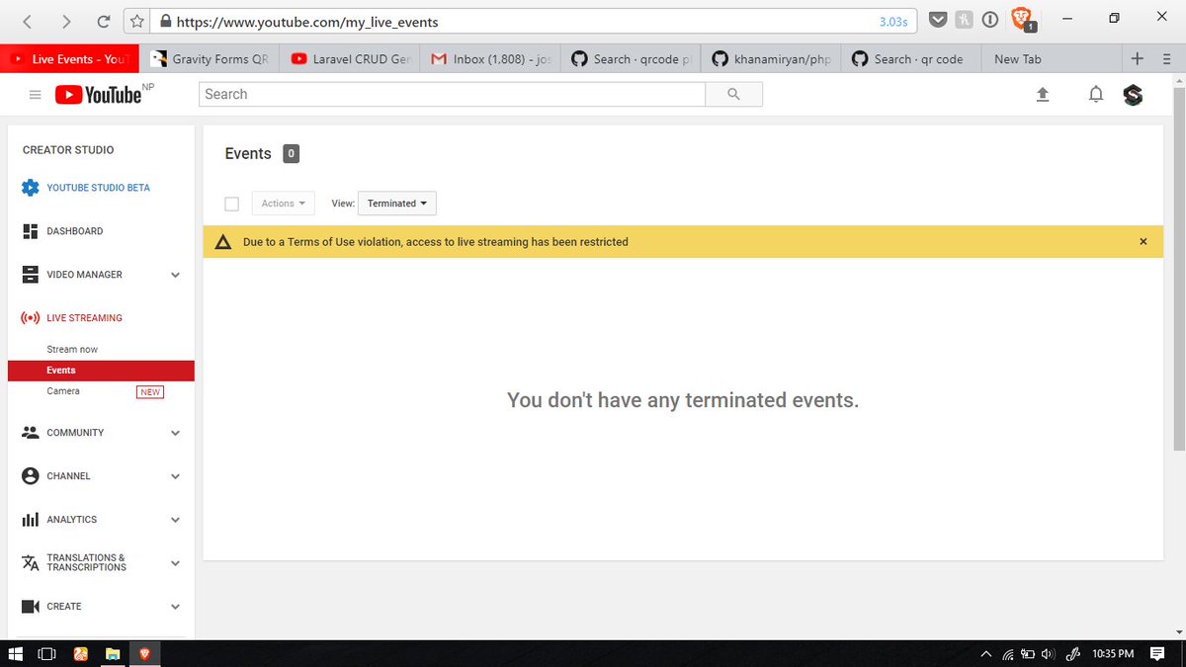1186x667 pixels.
Task: Open the View Terminated dropdown
Action: [x=396, y=204]
